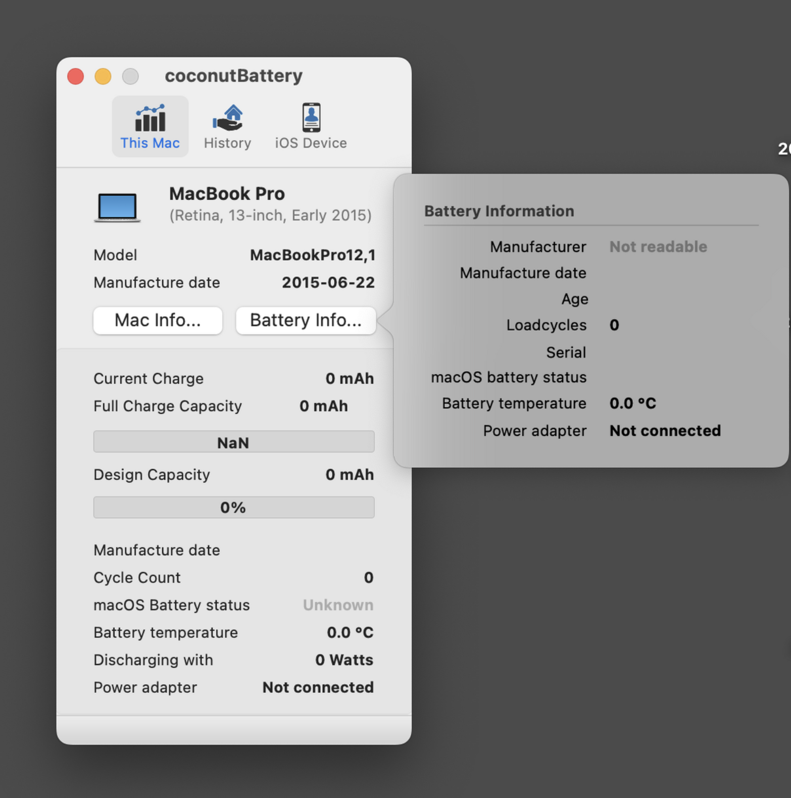Click the popover Battery temperature 0.0 °C value
Image resolution: width=791 pixels, height=798 pixels.
[x=633, y=403]
